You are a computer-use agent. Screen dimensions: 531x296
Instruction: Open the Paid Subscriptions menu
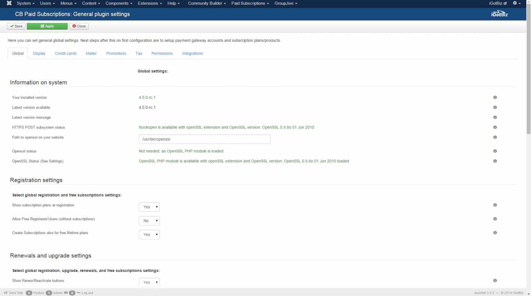250,3
